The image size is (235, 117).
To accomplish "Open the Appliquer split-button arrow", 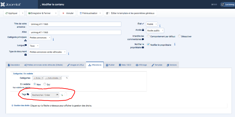I will pos(23,13).
